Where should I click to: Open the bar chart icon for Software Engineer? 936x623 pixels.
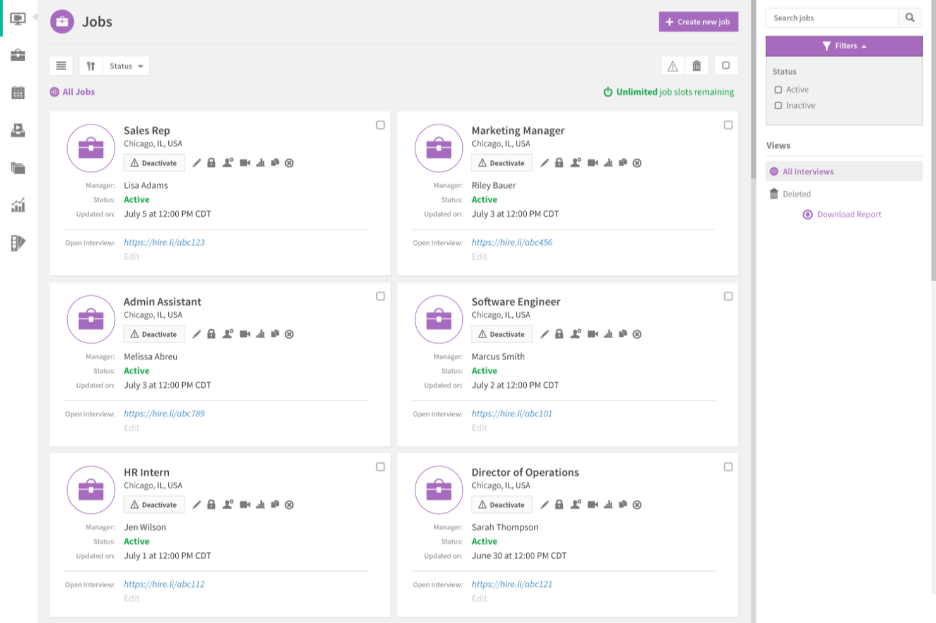[x=608, y=334]
